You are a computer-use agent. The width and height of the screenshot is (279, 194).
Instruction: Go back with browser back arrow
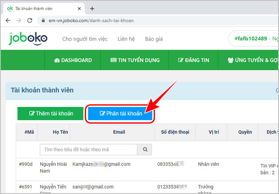[8, 20]
